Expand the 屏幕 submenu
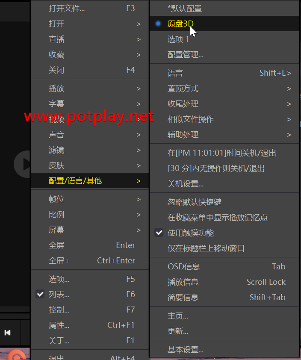301x360 pixels. (x=90, y=230)
